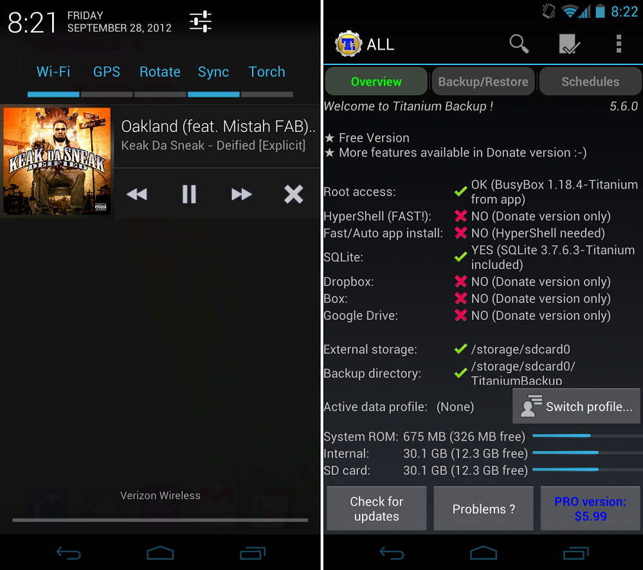
Task: Open the Schedules tab
Action: point(590,82)
